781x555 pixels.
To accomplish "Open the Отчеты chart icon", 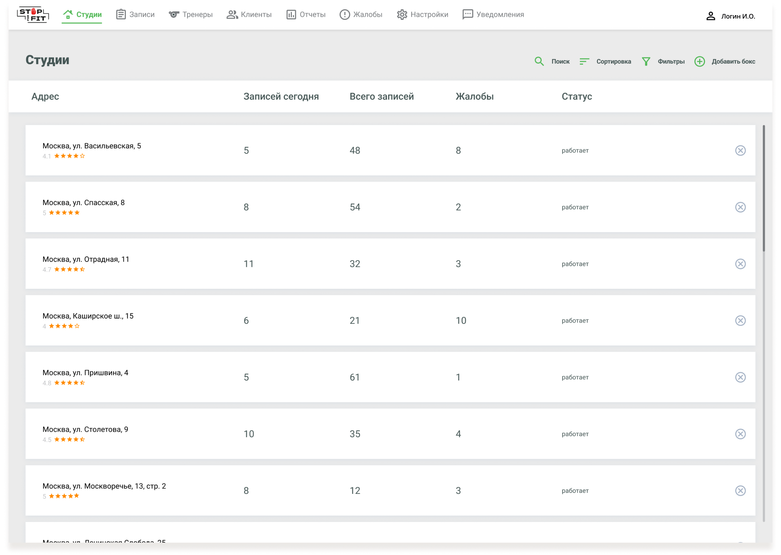I will [x=291, y=15].
